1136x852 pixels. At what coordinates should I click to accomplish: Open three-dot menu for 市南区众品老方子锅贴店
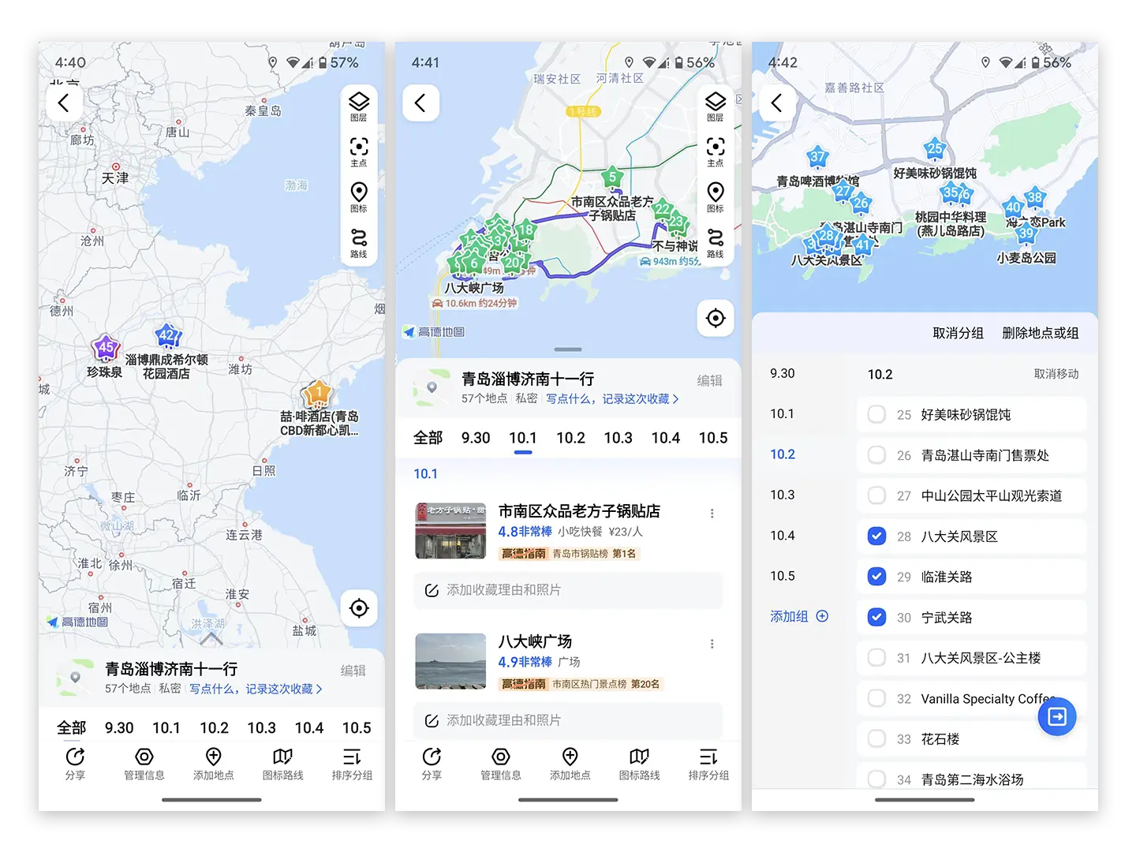[712, 514]
